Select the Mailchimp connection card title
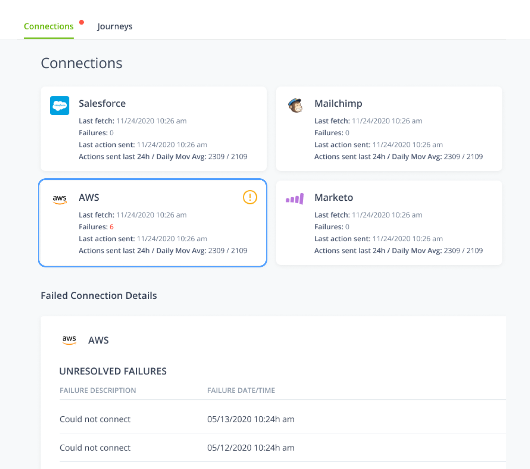Screen dimensions: 530x469 coord(338,103)
